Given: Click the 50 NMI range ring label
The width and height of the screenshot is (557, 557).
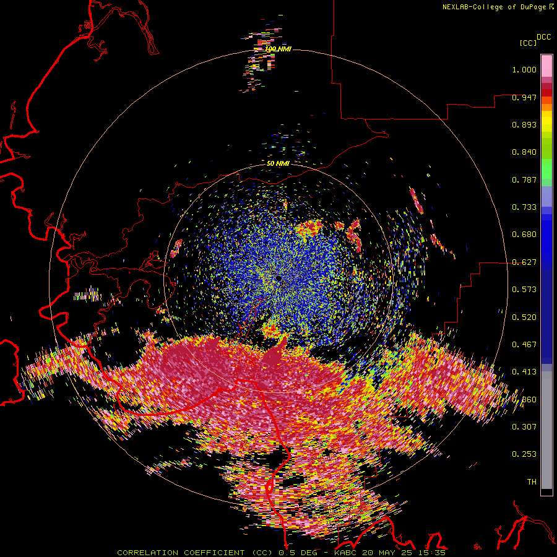Looking at the screenshot, I should pos(278,164).
